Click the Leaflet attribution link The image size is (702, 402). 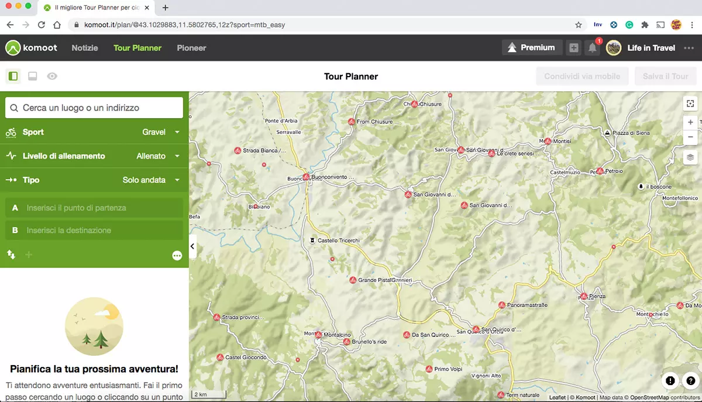click(x=557, y=398)
